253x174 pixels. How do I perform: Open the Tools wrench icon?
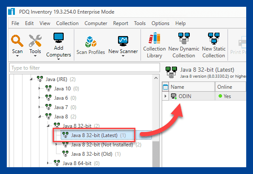[x=35, y=40]
